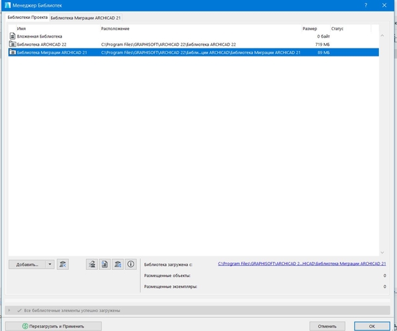Click the Вложенная Библиотека row icon

click(12, 36)
